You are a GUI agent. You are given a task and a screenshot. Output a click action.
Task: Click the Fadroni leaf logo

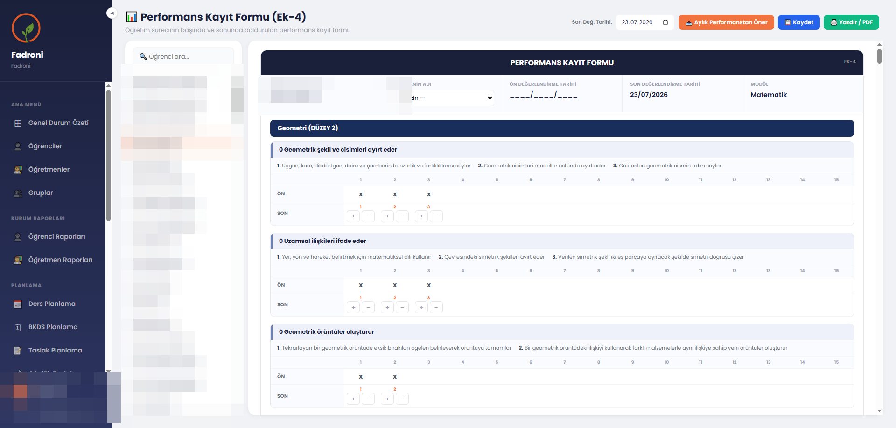click(26, 28)
